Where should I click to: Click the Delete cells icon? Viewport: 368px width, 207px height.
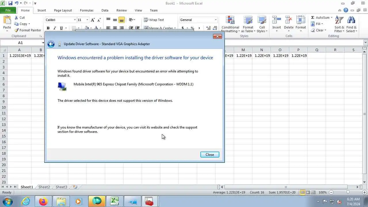tap(289, 20)
